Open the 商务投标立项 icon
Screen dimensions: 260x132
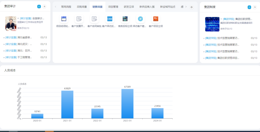point(125,19)
